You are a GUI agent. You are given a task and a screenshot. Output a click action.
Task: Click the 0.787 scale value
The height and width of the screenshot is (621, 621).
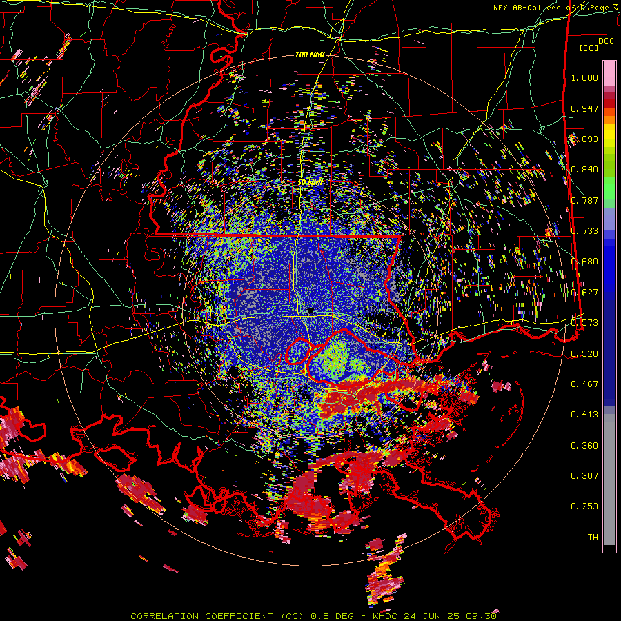click(584, 200)
